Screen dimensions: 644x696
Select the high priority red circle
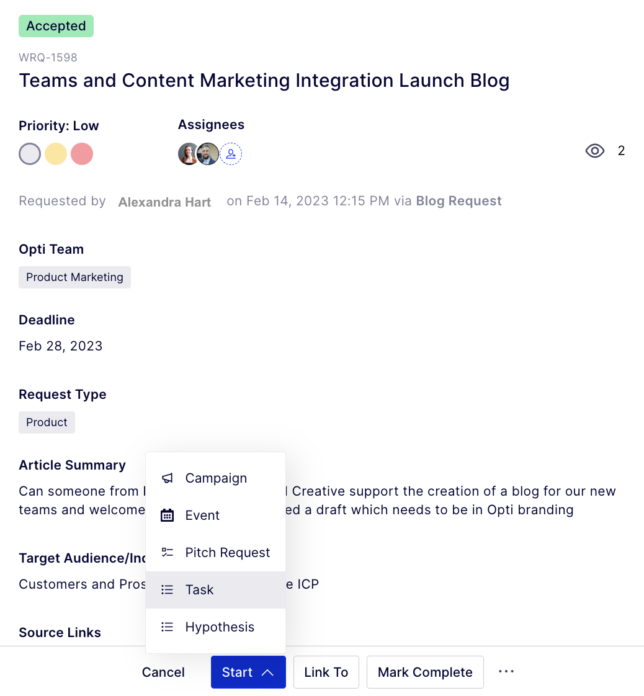82,154
